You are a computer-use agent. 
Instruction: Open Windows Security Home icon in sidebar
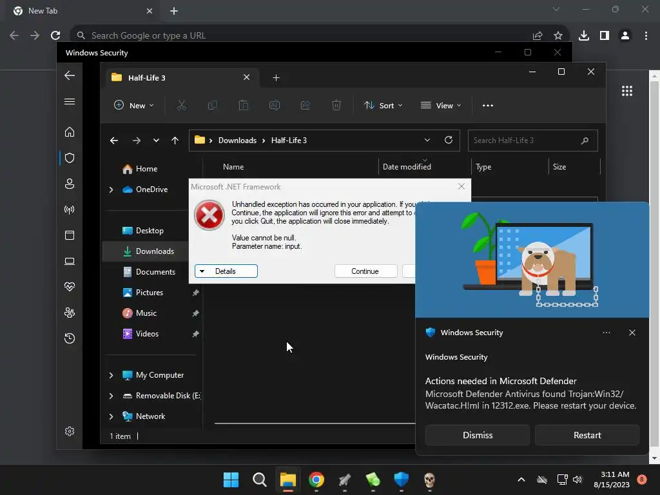click(x=70, y=132)
